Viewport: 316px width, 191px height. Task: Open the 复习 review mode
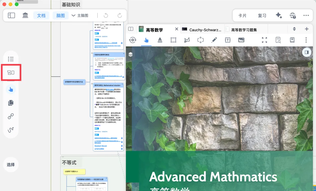tap(262, 15)
